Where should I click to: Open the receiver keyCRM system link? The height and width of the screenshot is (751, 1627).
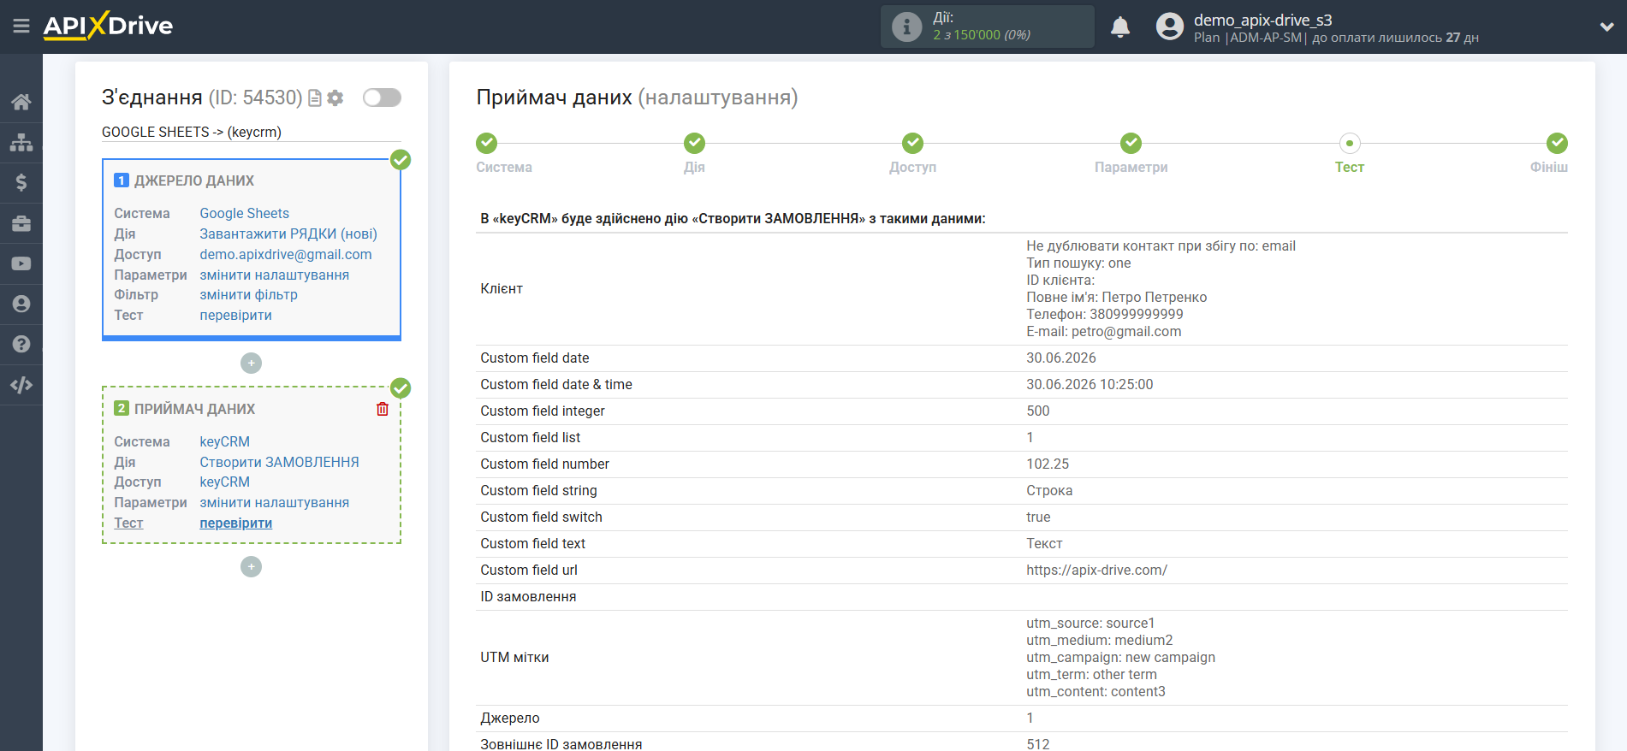[224, 442]
